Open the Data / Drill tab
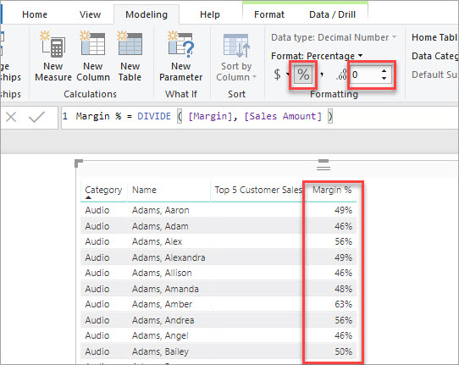 [332, 14]
